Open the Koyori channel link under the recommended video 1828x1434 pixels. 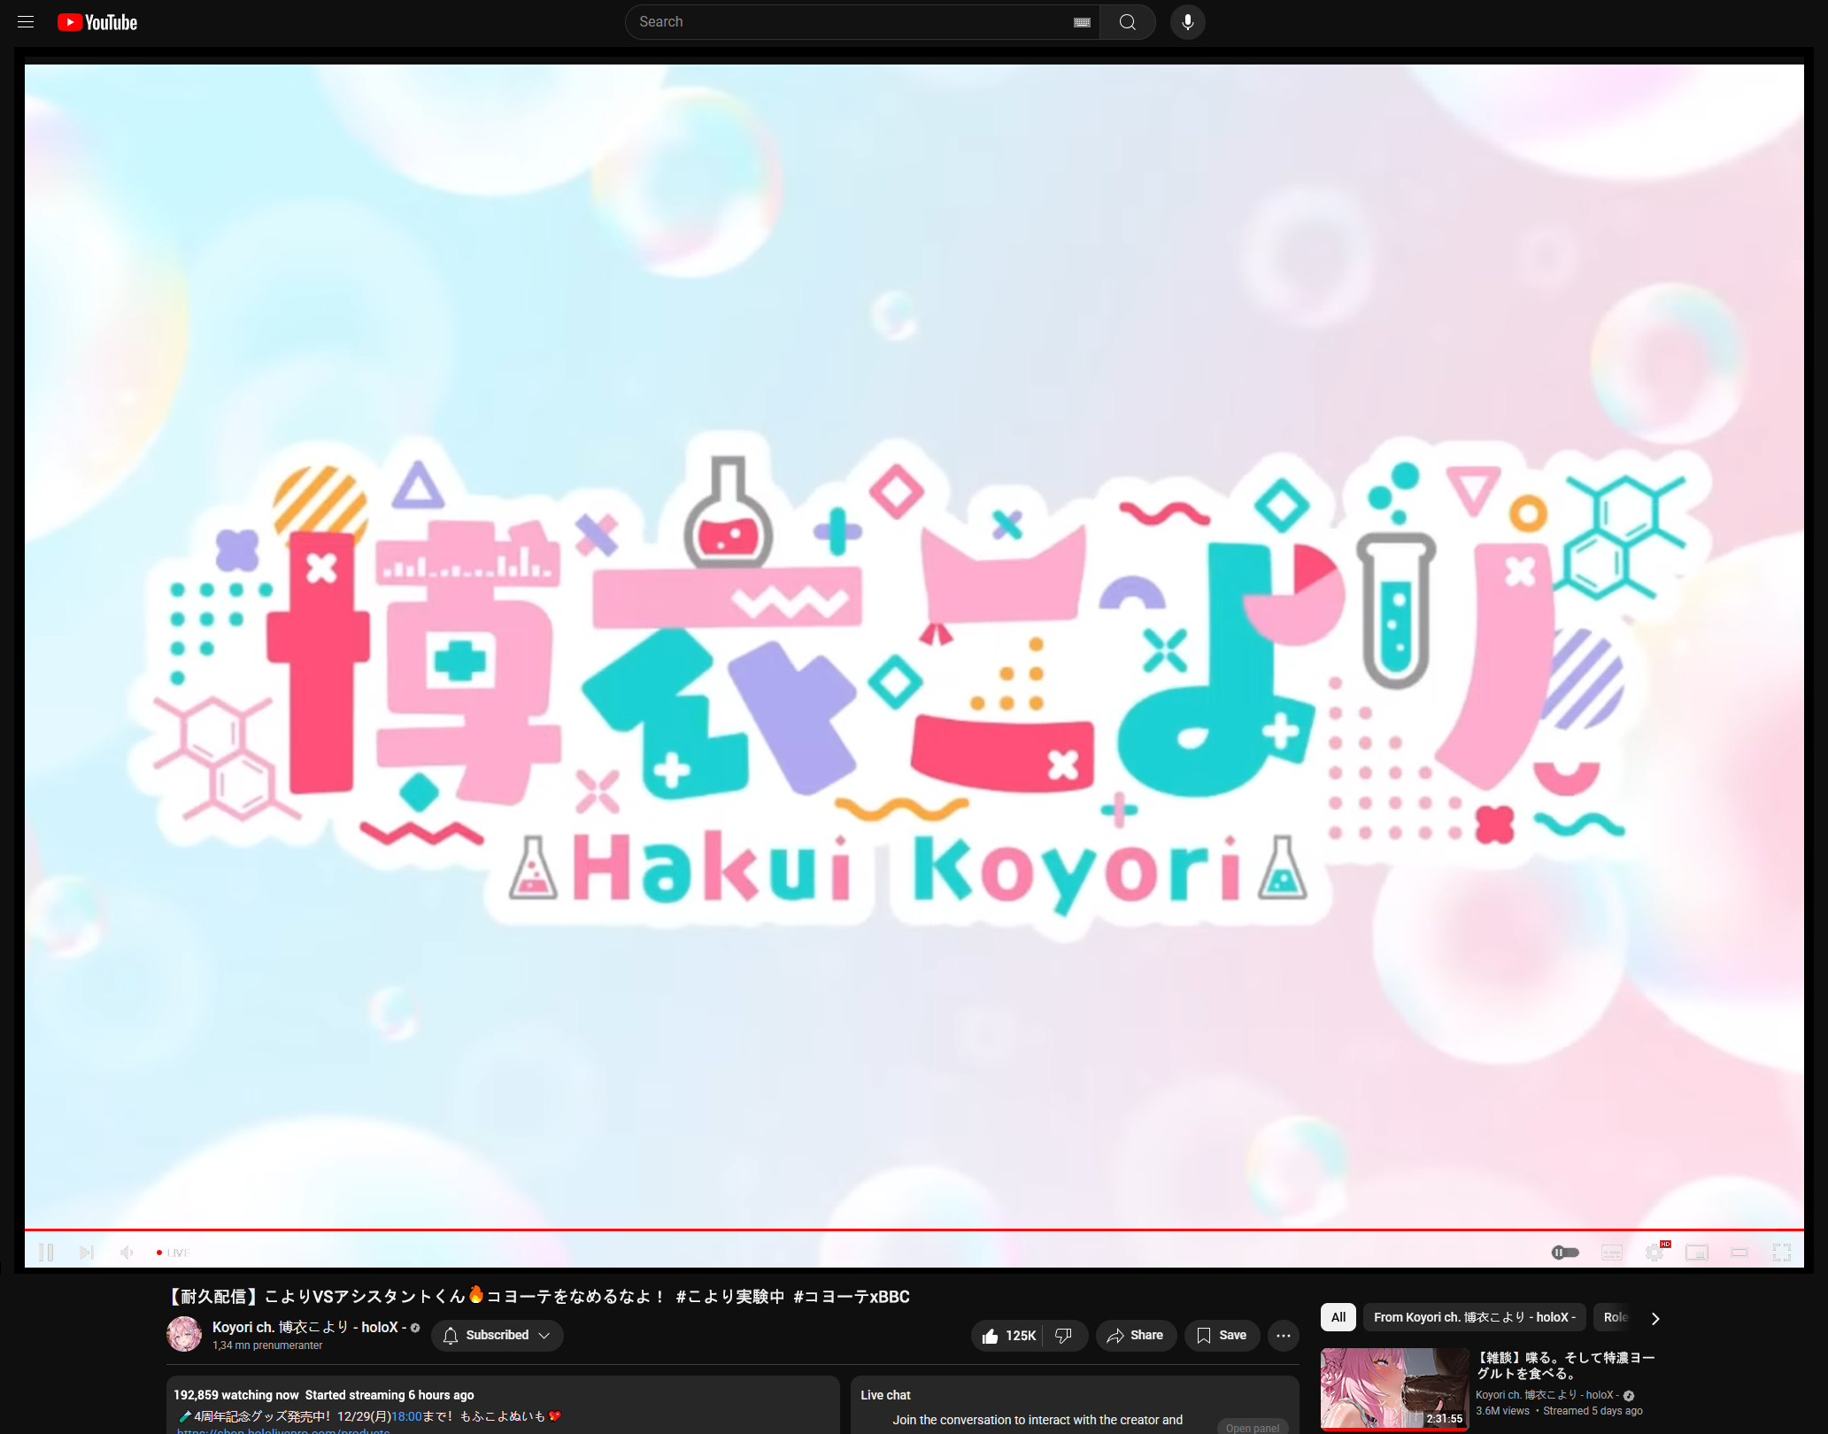1547,1395
